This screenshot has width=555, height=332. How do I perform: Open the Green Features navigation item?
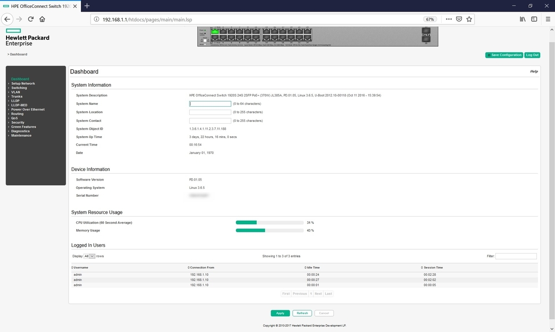23,127
